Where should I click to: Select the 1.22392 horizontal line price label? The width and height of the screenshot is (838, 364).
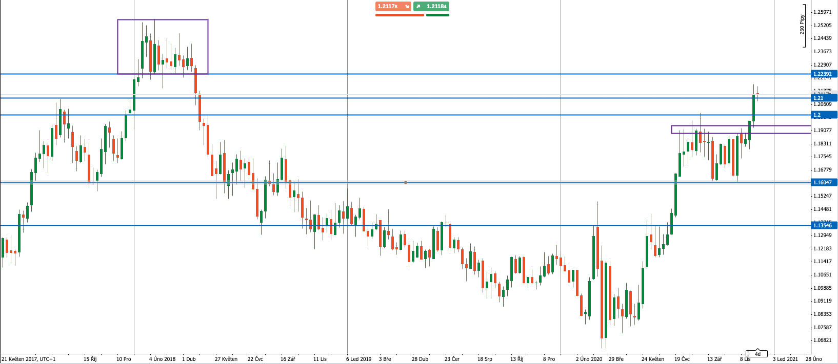[824, 74]
